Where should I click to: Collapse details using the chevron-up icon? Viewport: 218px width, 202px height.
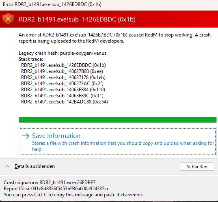coord(7,166)
